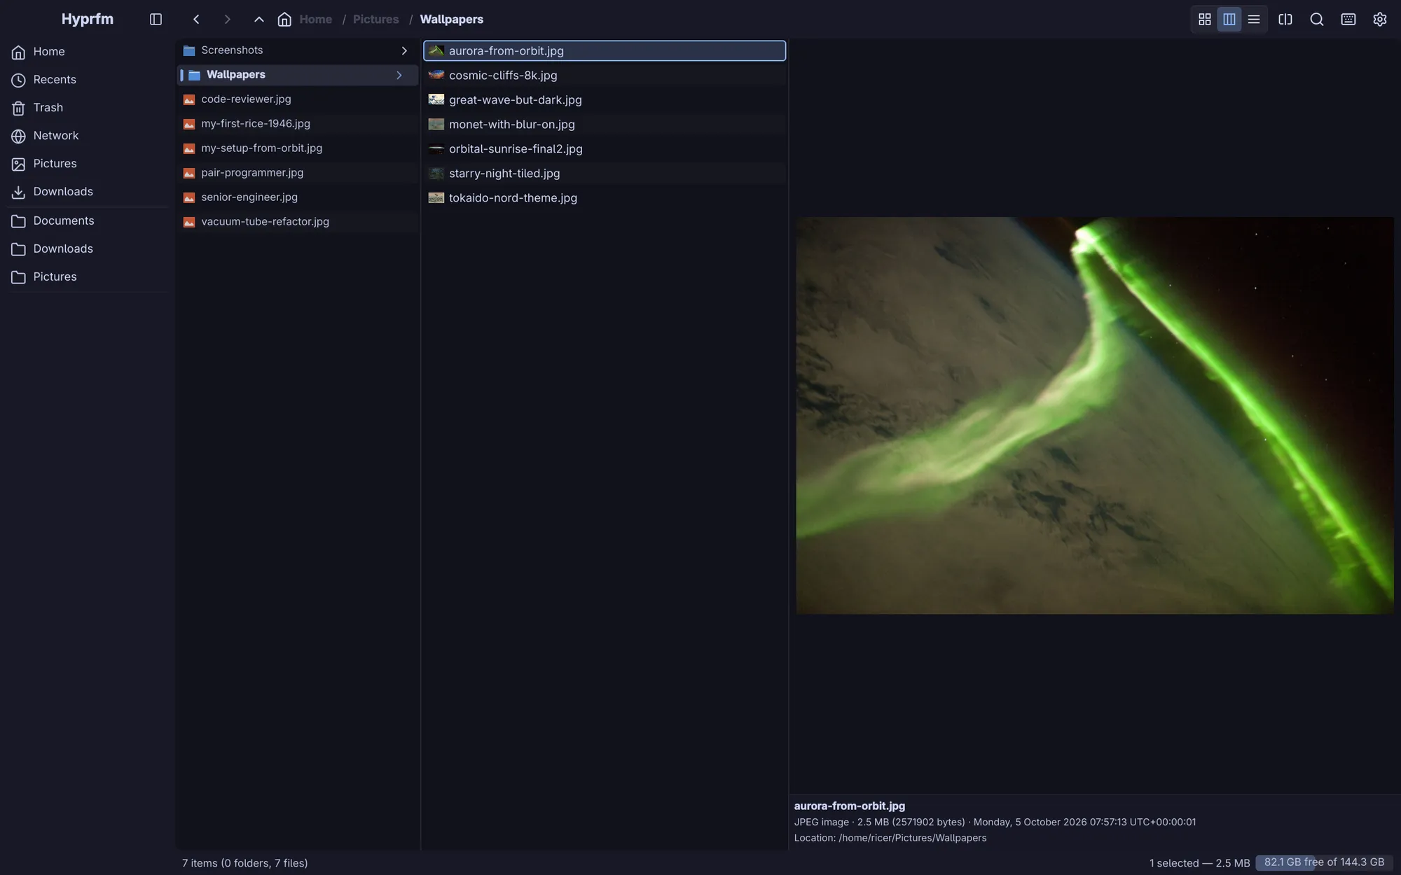The height and width of the screenshot is (875, 1401).
Task: Select cosmic-cliffs-8k.jpg
Action: coord(605,75)
